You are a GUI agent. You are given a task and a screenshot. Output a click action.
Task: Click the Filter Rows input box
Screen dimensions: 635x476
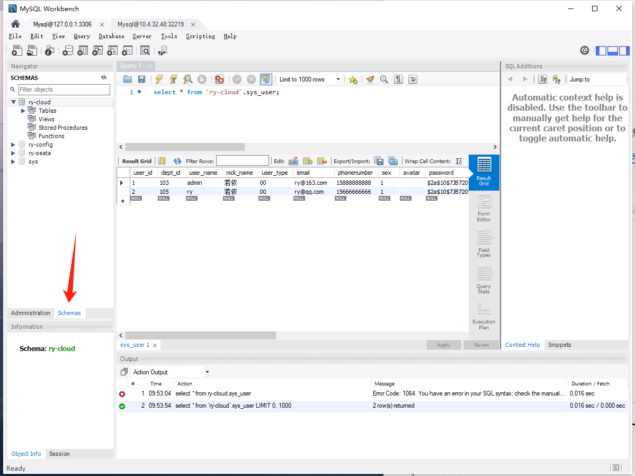(x=242, y=160)
